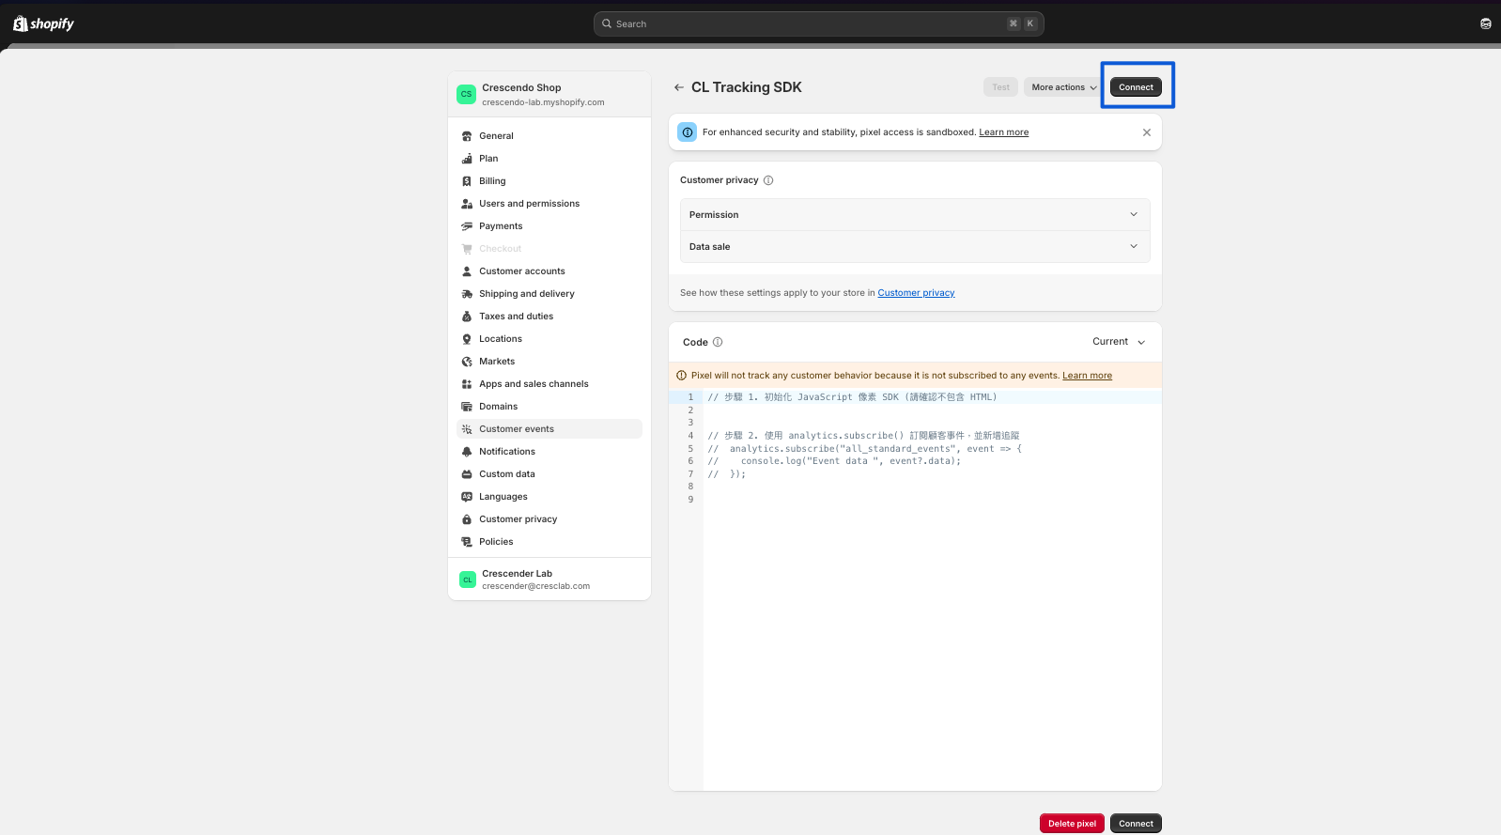Click the back arrow beside CL Tracking SDK
The image size is (1501, 835).
pyautogui.click(x=678, y=87)
